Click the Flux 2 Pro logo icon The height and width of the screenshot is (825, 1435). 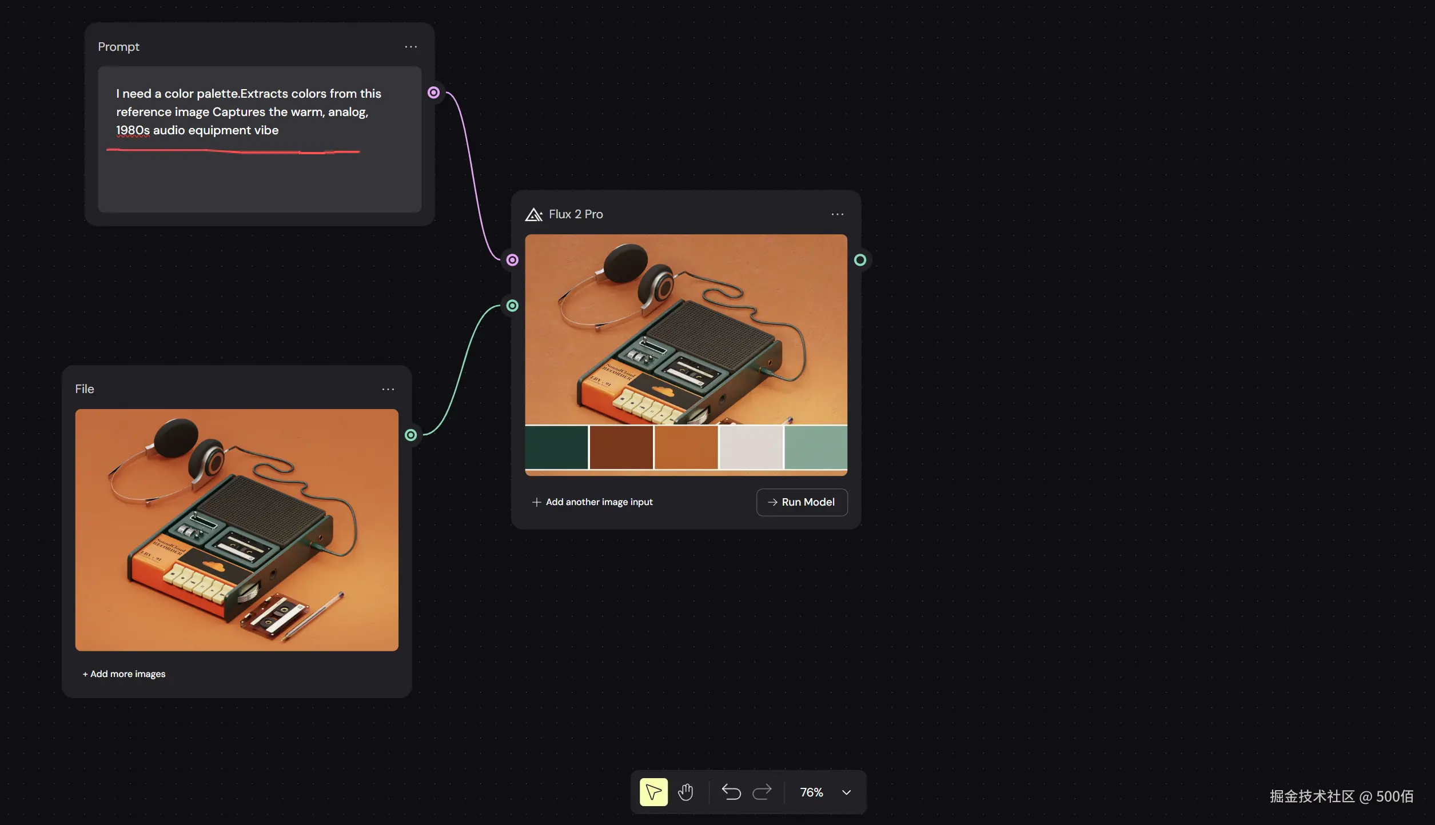(x=533, y=214)
